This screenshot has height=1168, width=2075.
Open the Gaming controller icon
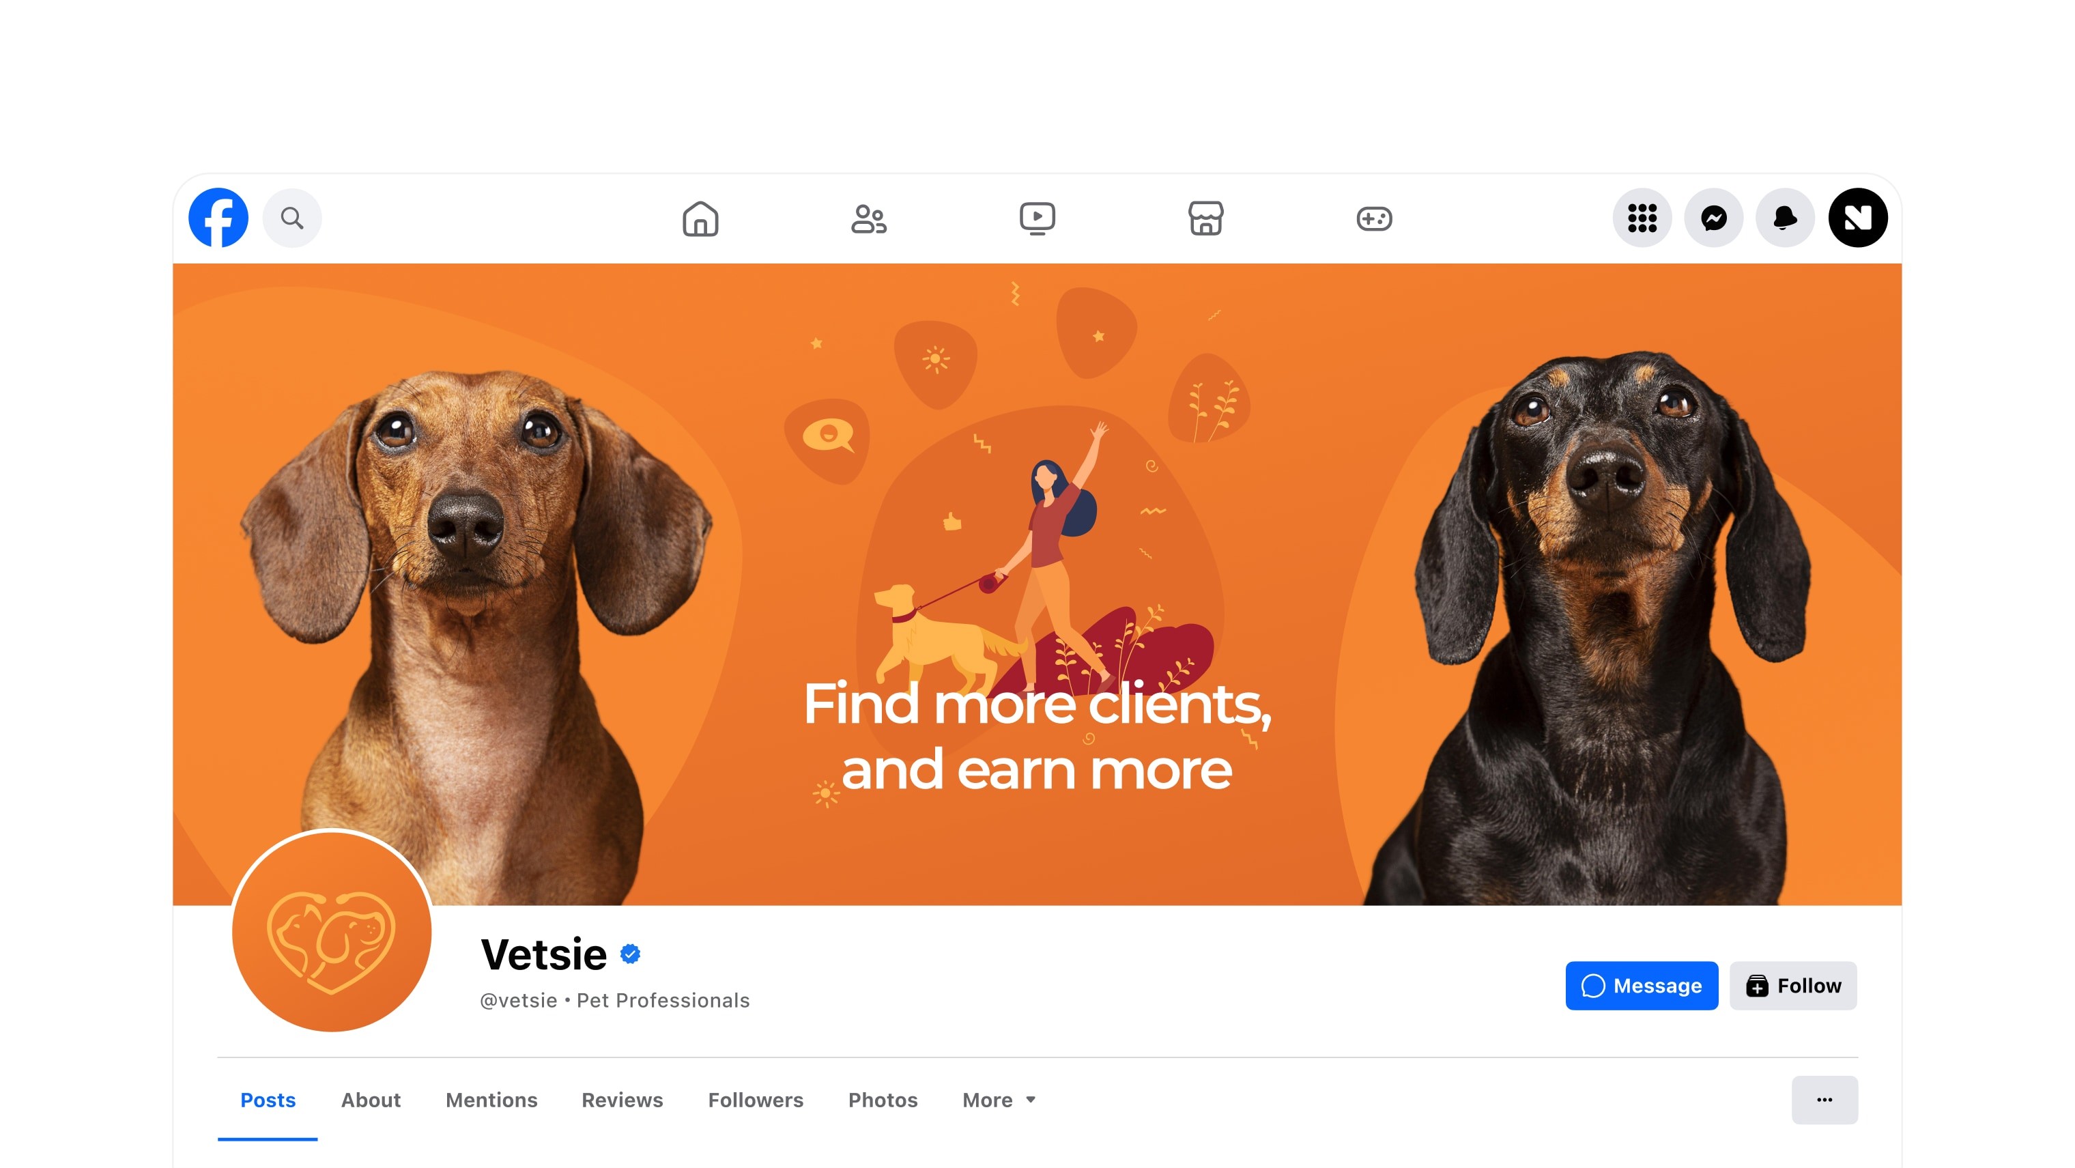pyautogui.click(x=1374, y=218)
